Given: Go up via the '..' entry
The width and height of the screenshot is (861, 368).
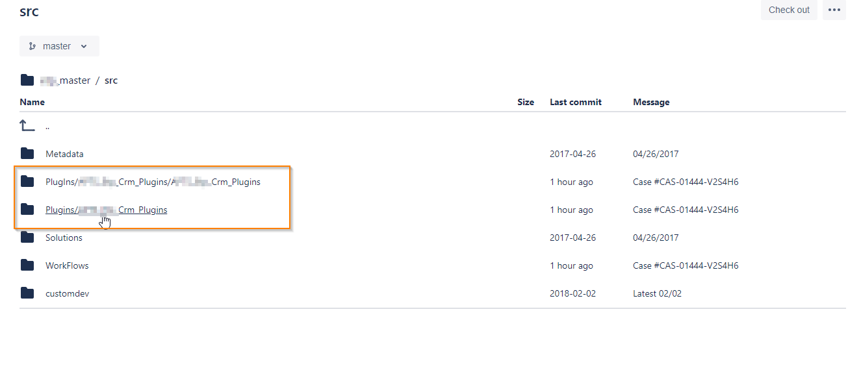Looking at the screenshot, I should (x=47, y=127).
